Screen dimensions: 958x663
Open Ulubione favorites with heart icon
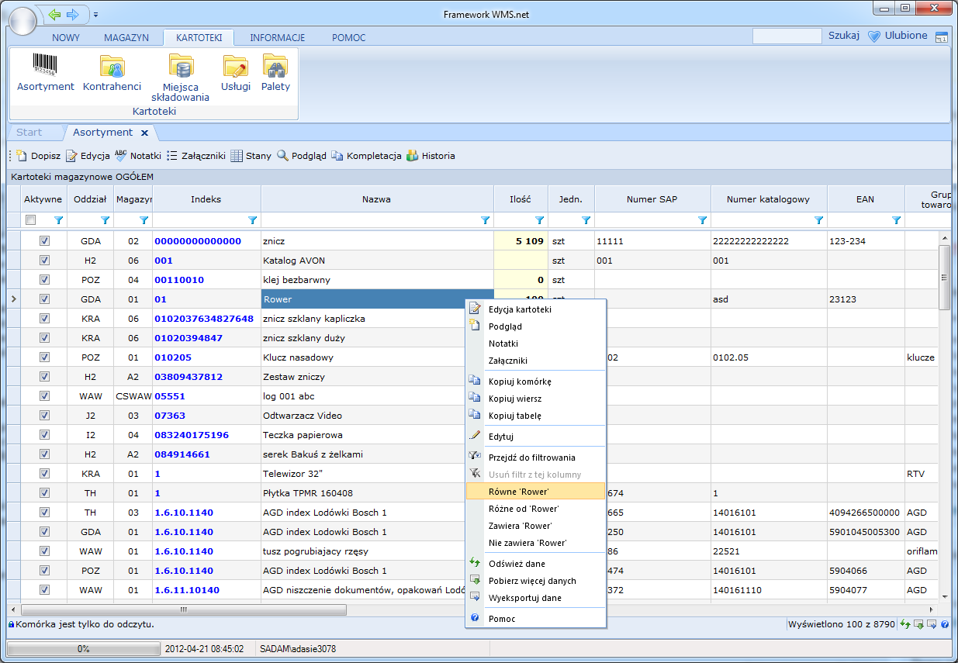tap(897, 36)
